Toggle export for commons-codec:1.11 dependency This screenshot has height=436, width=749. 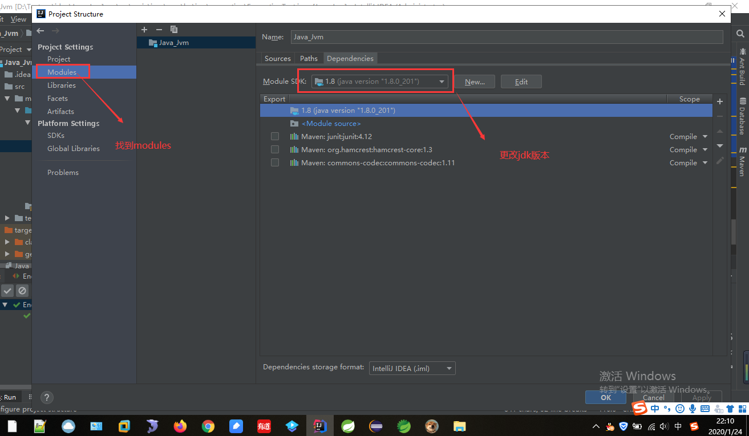(275, 163)
